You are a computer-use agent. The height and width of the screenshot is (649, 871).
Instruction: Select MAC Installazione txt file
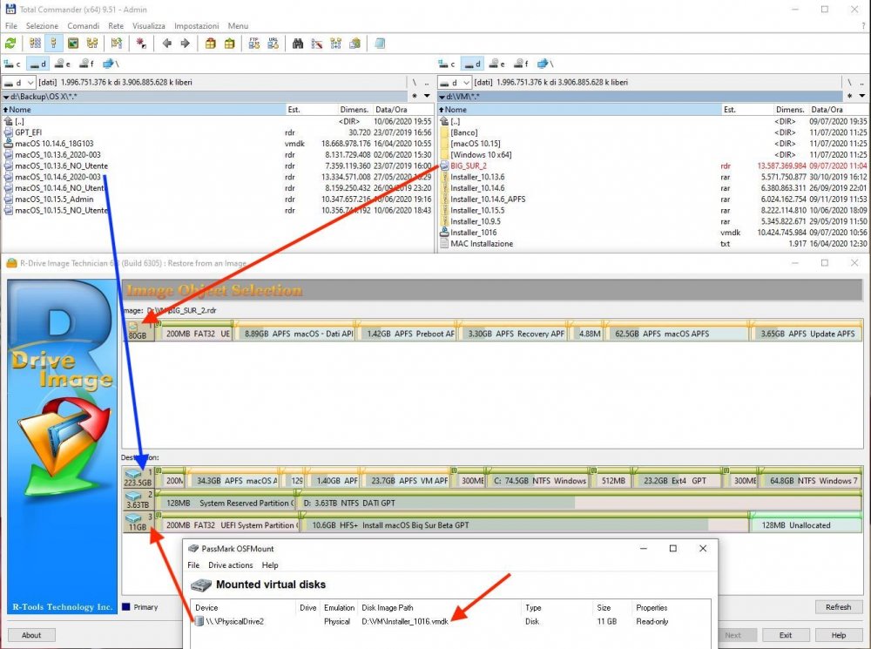(653, 243)
